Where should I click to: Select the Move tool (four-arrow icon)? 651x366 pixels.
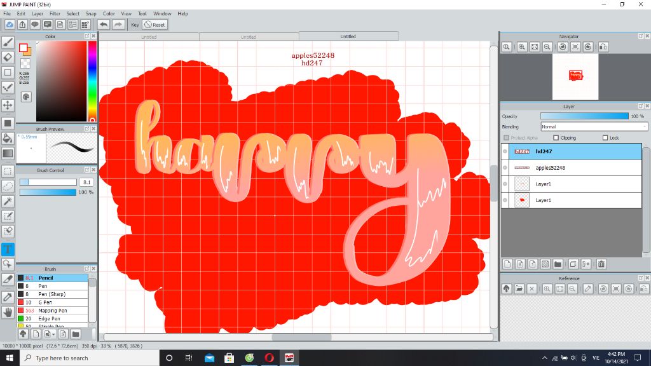pos(8,105)
